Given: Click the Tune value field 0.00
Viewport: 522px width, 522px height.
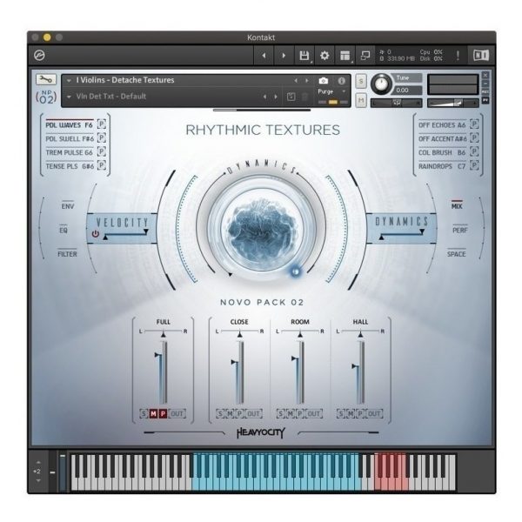Looking at the screenshot, I should click(x=407, y=90).
